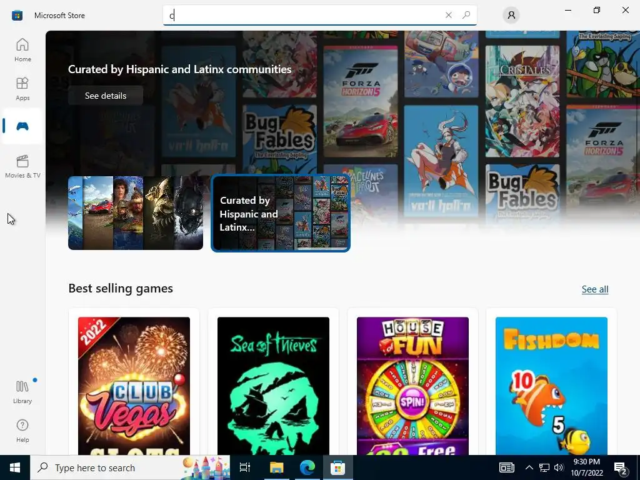The height and width of the screenshot is (480, 640).
Task: Restore down the Microsoft Store window
Action: (597, 10)
